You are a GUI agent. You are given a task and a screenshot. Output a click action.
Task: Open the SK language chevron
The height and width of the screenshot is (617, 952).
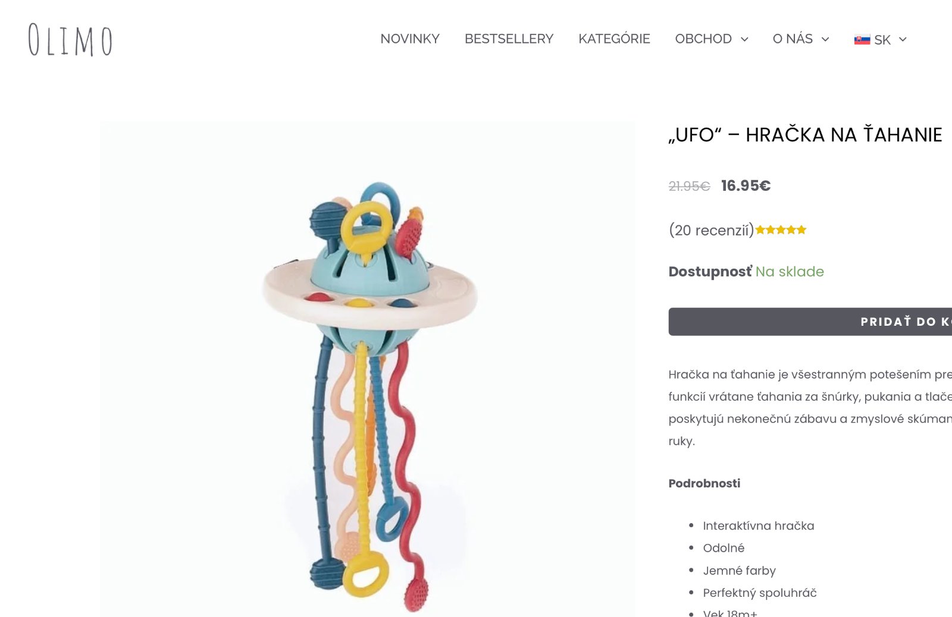[x=903, y=39]
